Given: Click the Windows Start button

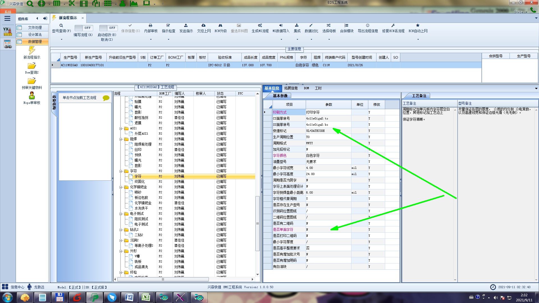Looking at the screenshot, I should point(8,297).
